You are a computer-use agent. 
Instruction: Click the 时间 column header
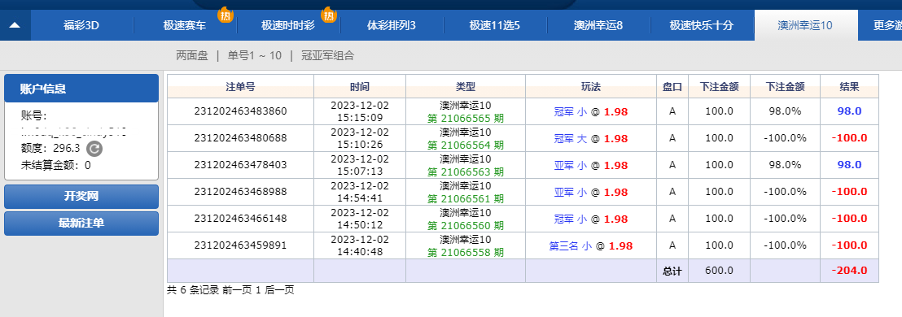click(x=360, y=87)
